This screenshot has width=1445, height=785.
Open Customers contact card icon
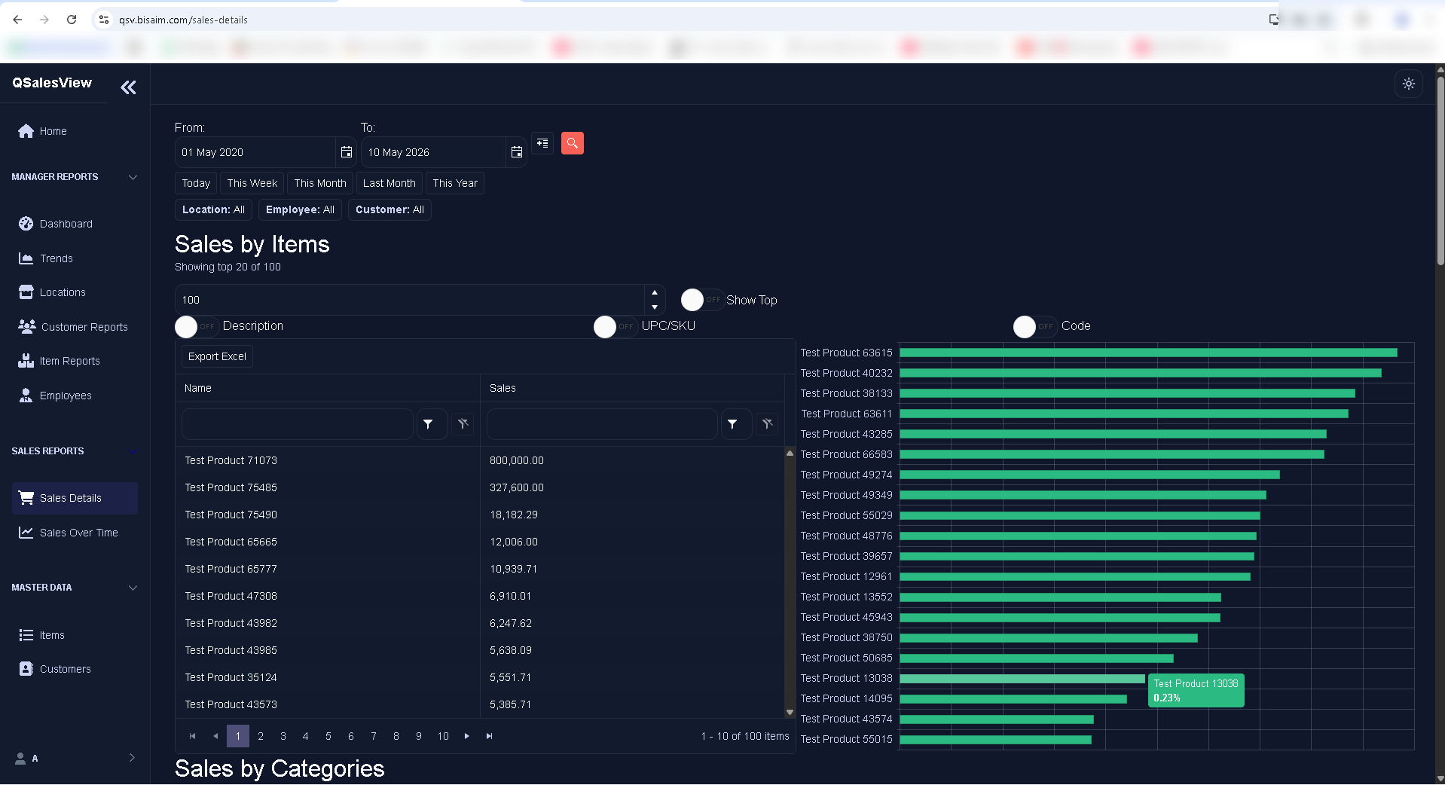26,669
